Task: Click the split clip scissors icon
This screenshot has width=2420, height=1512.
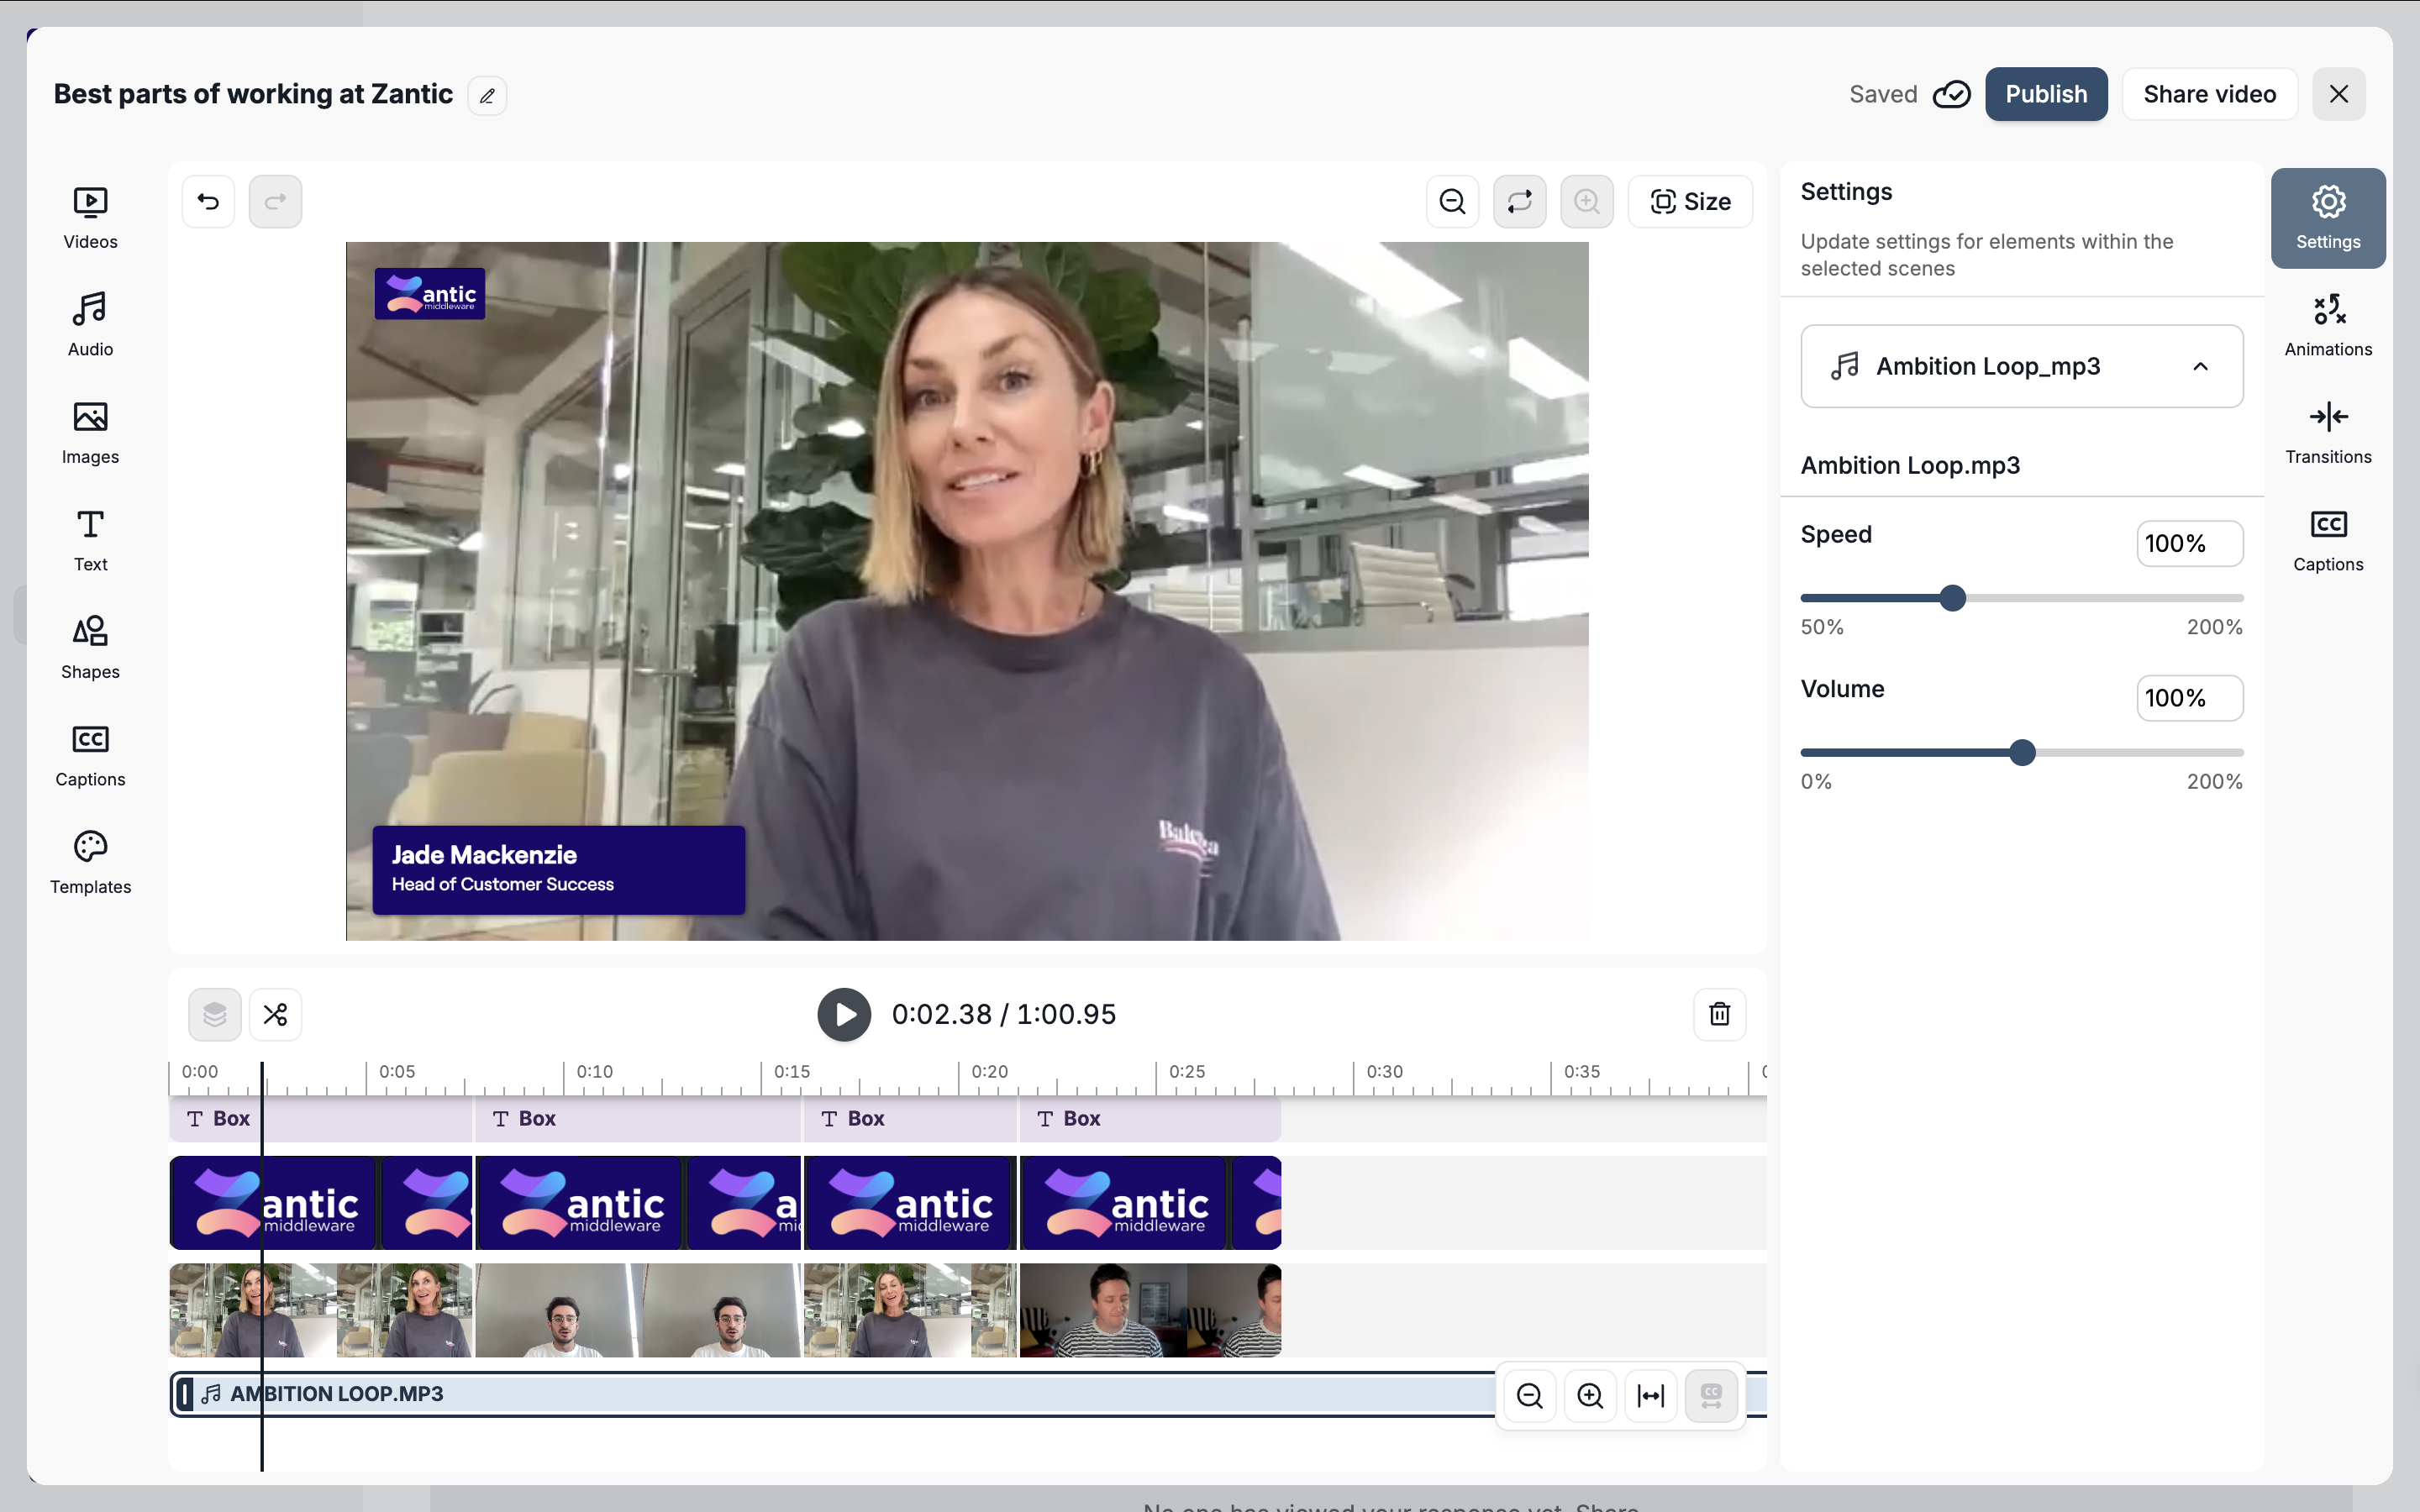Action: pyautogui.click(x=275, y=1014)
